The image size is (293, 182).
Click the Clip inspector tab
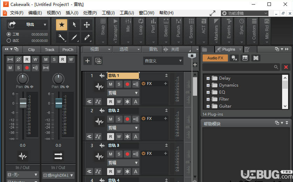[x=32, y=50]
